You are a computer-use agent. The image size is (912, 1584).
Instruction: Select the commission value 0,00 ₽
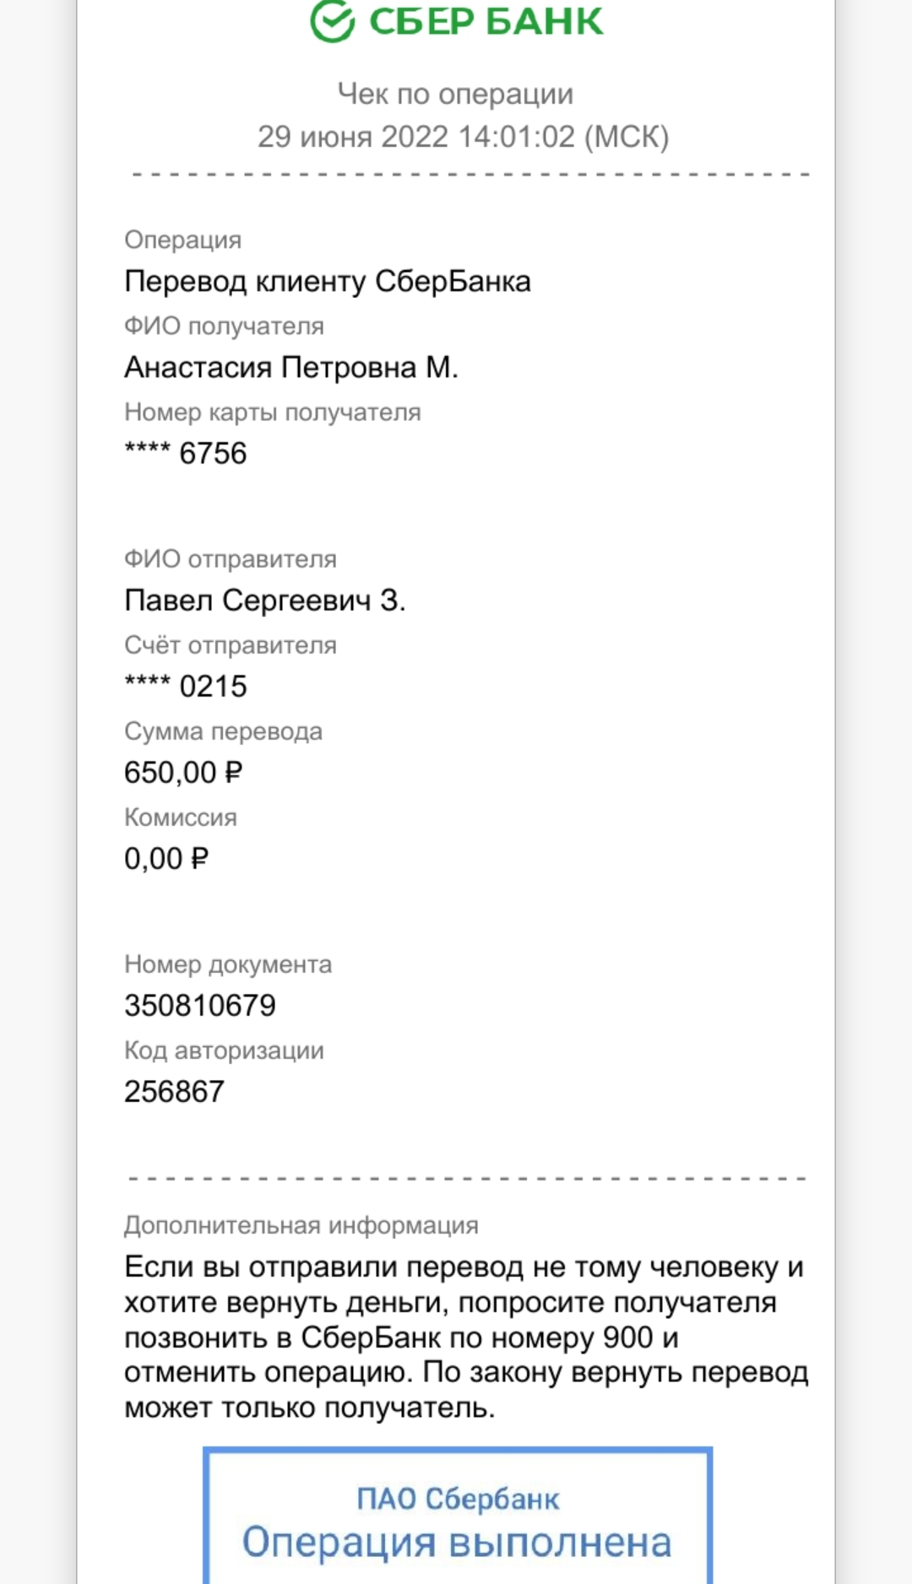[x=166, y=859]
